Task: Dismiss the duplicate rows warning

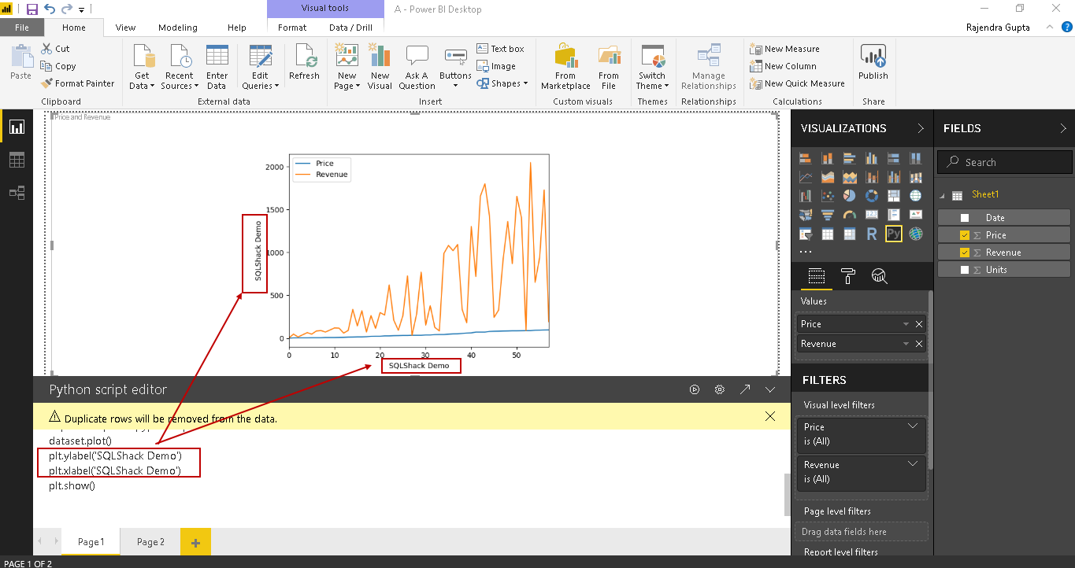Action: click(x=770, y=416)
